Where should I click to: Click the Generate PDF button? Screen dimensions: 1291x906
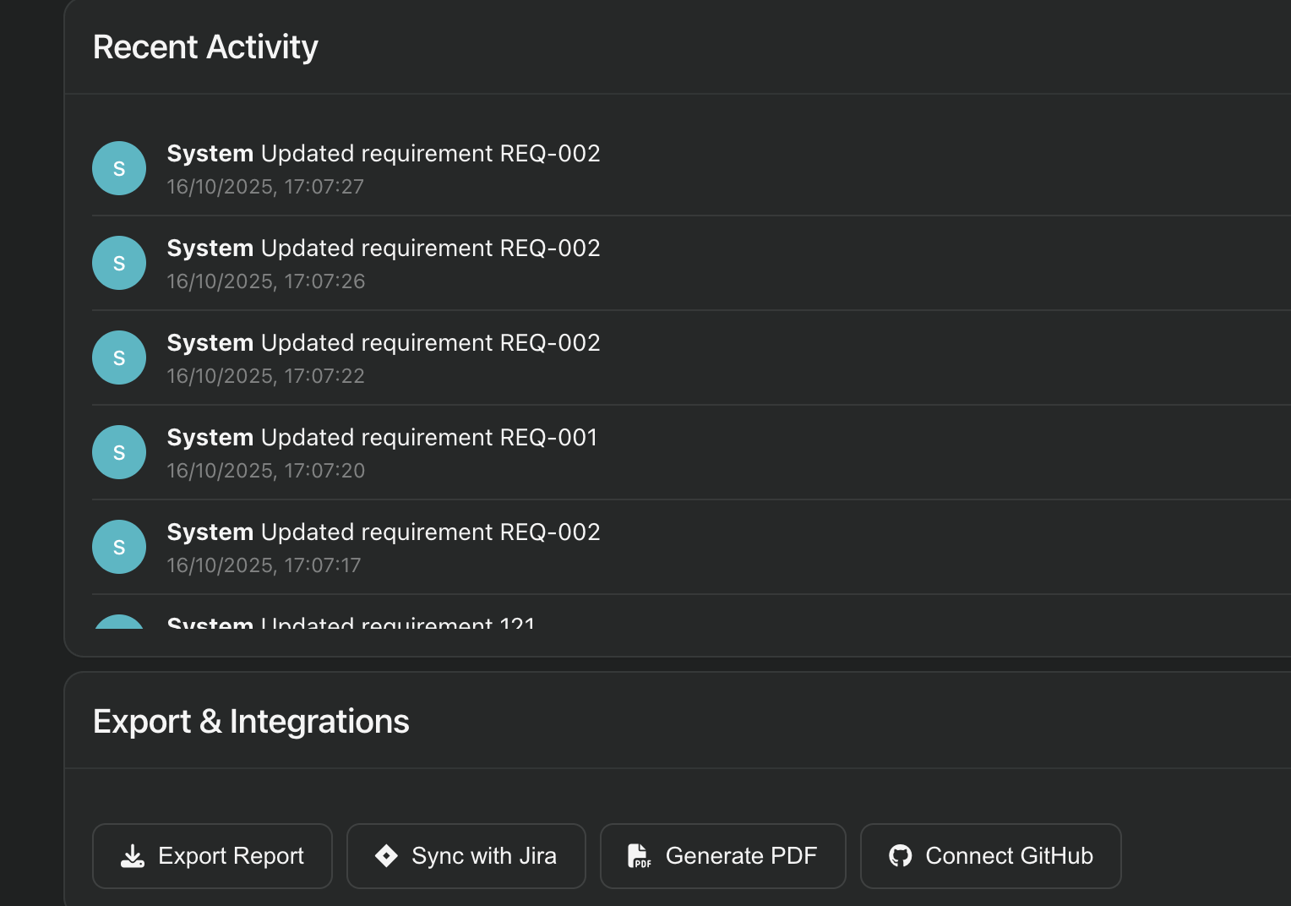click(x=722, y=856)
